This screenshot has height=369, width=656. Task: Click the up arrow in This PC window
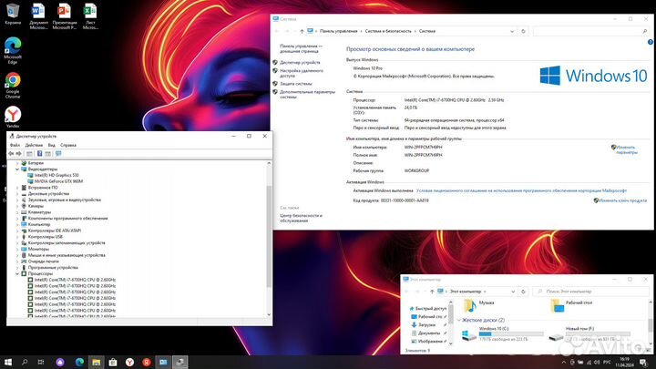coord(432,292)
